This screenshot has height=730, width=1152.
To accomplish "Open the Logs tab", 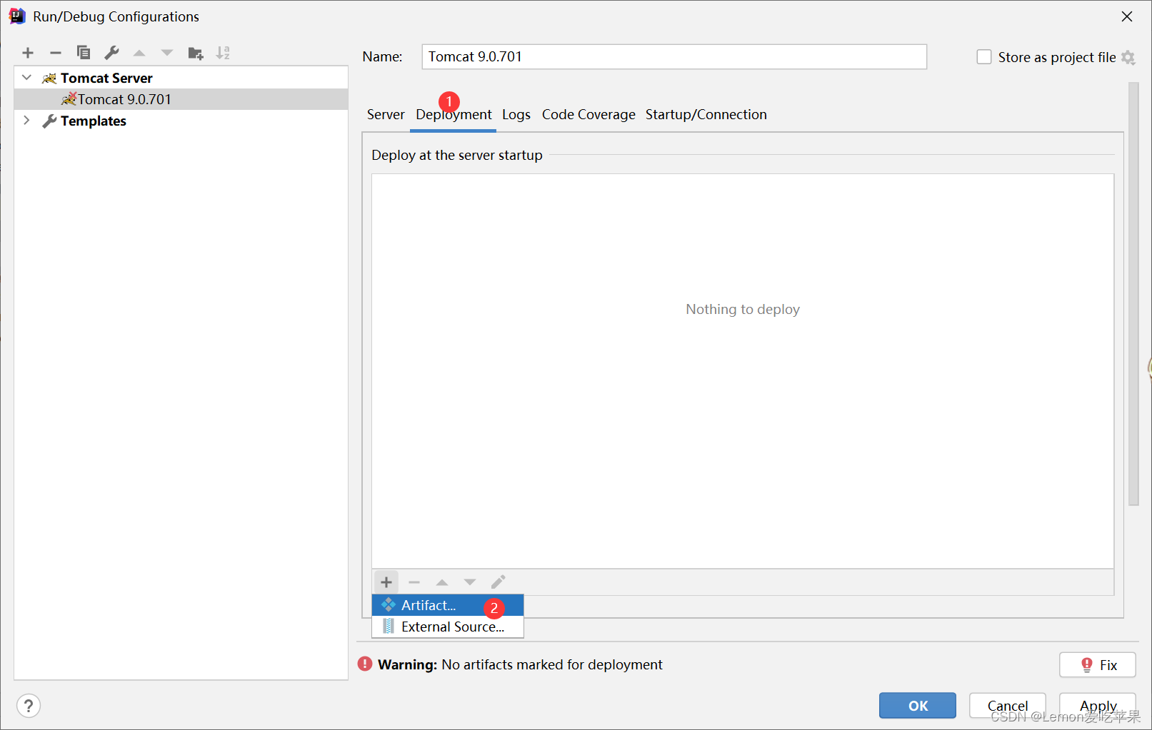I will [516, 115].
